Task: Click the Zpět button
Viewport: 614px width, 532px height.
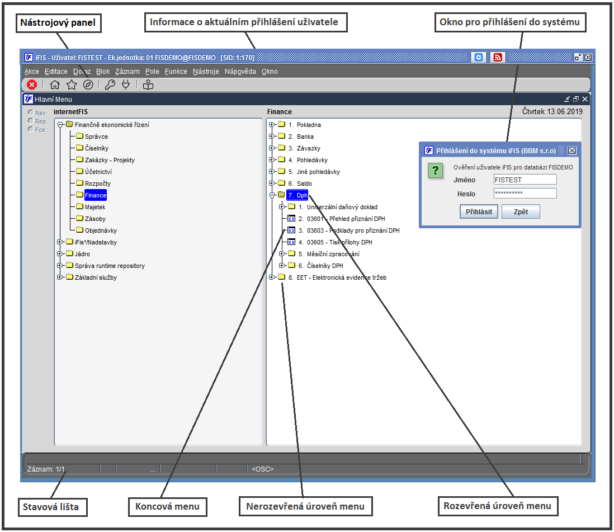Action: (x=521, y=211)
